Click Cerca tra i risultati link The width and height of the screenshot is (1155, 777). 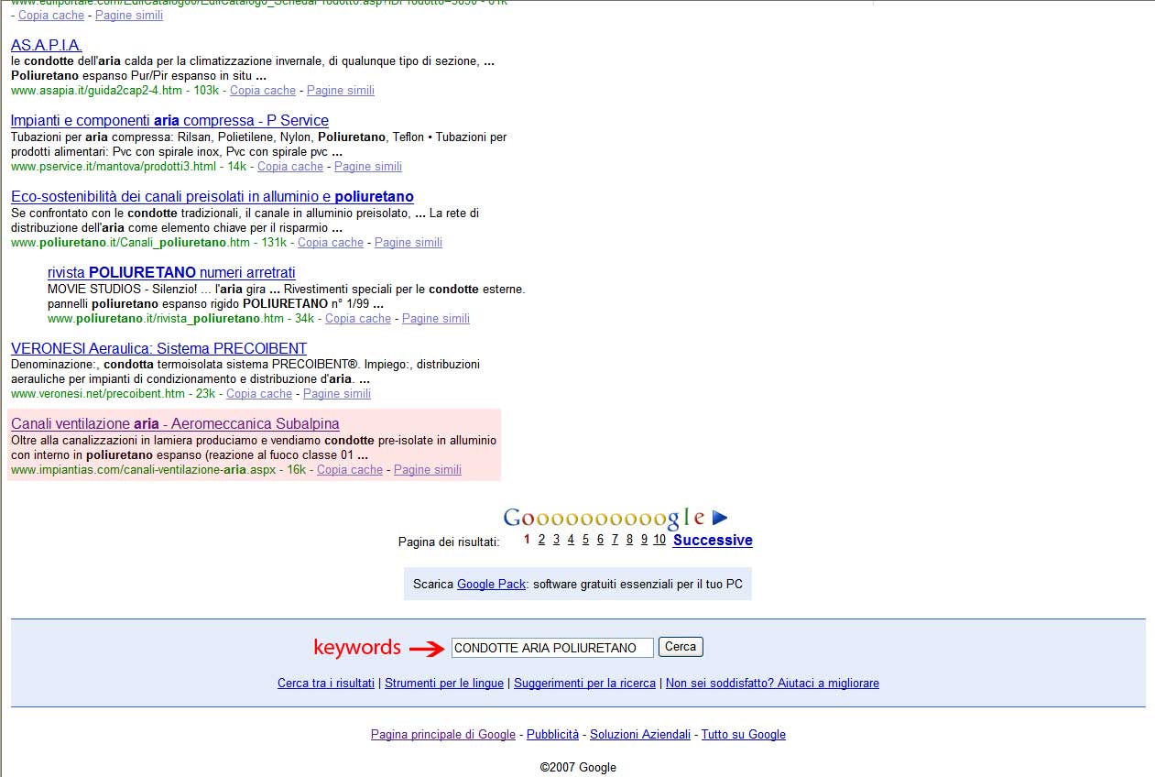326,684
